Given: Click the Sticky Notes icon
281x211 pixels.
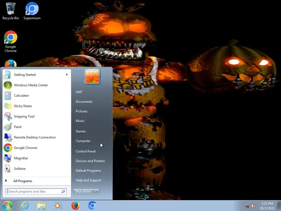Looking at the screenshot, I should [8, 106].
